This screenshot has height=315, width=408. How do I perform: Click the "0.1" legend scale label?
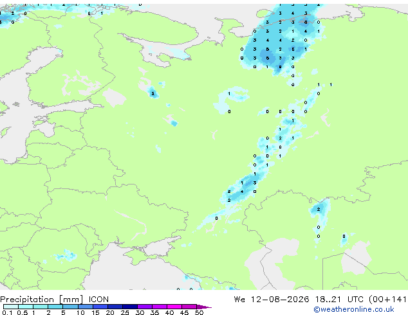[7, 312]
